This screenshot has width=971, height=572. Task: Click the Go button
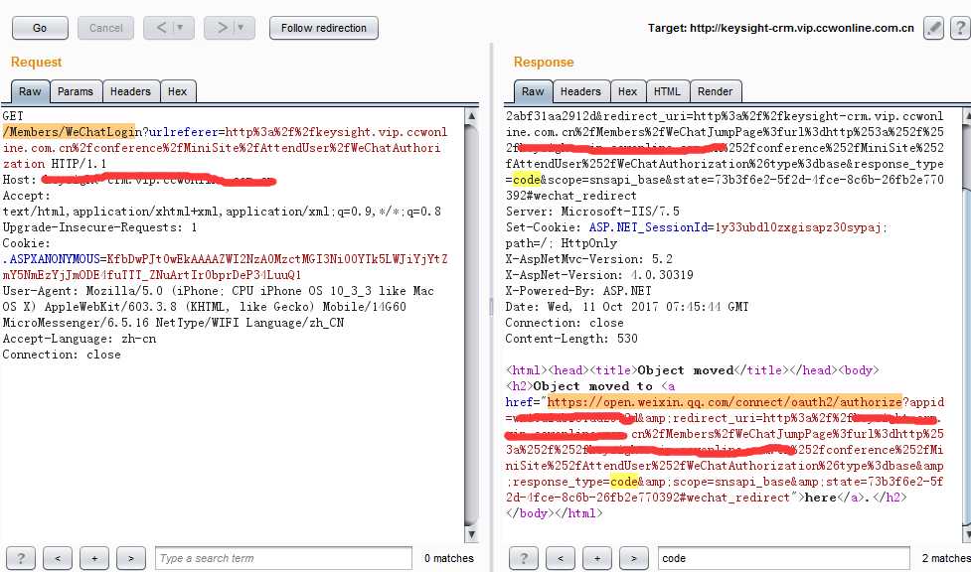pyautogui.click(x=40, y=28)
